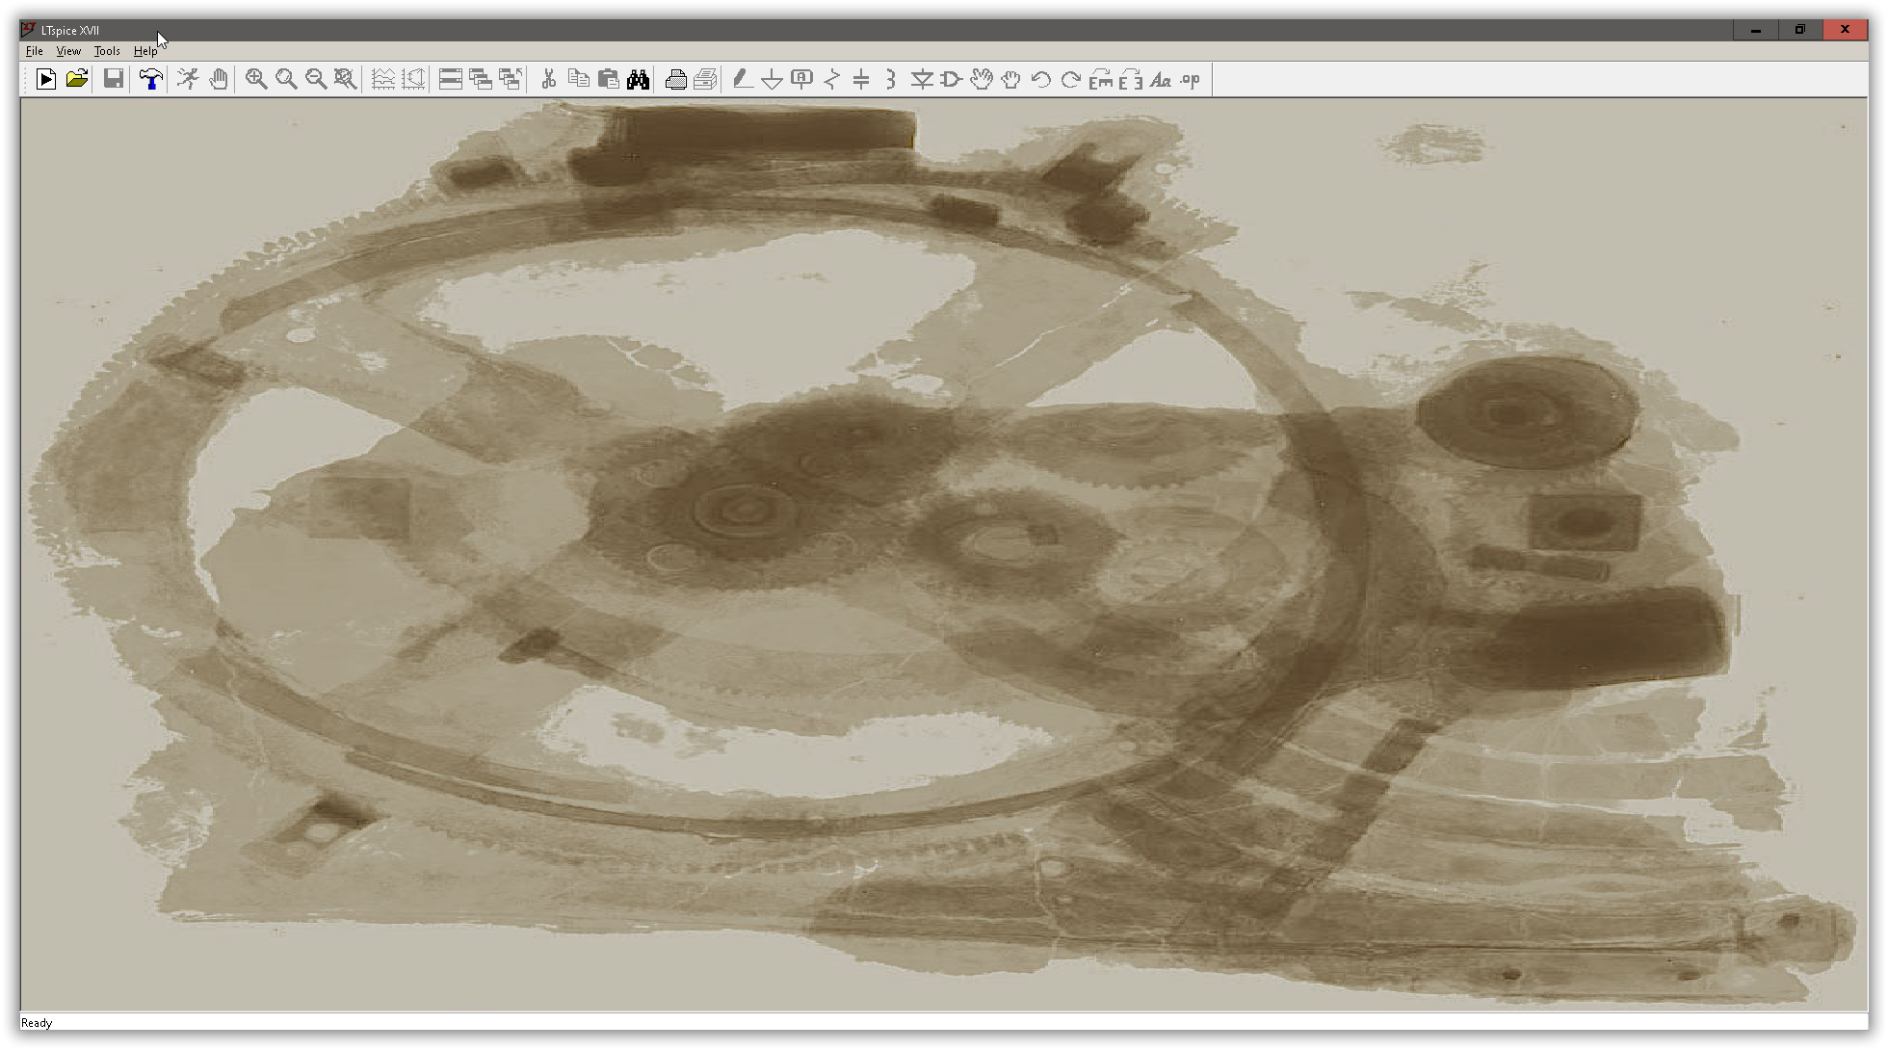Print using the printer icon
Viewport: 1888px width, 1050px height.
coord(675,79)
